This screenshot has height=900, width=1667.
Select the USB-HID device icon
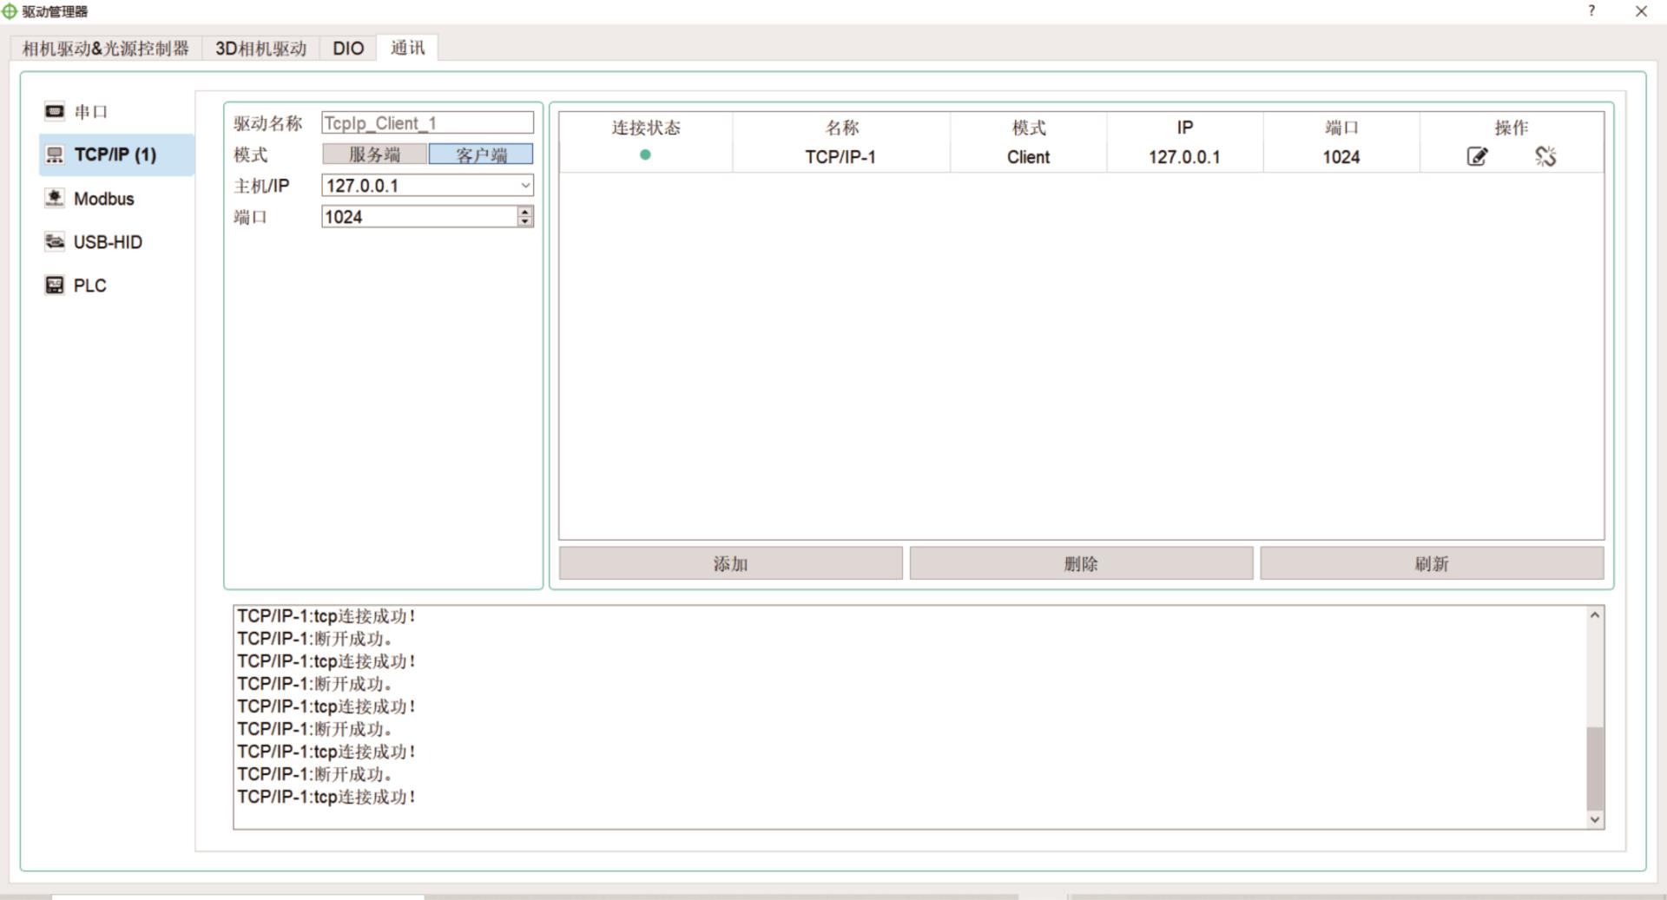(x=54, y=242)
